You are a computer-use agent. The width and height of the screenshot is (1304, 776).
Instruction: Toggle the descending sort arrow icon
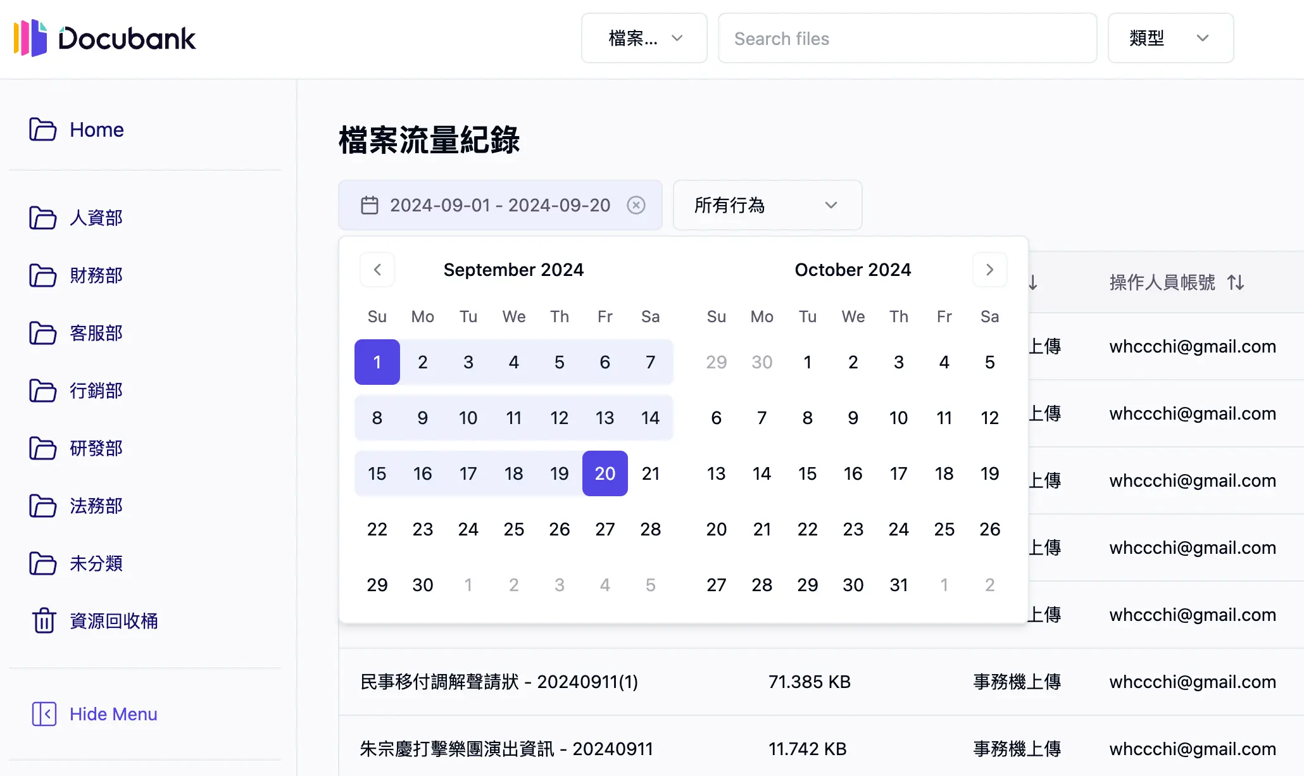point(1032,283)
